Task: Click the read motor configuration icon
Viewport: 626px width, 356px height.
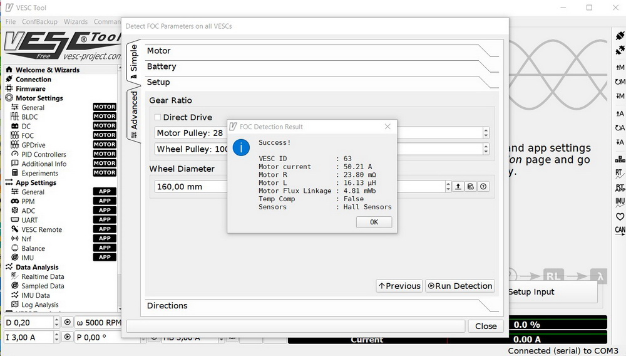Action: point(620,67)
